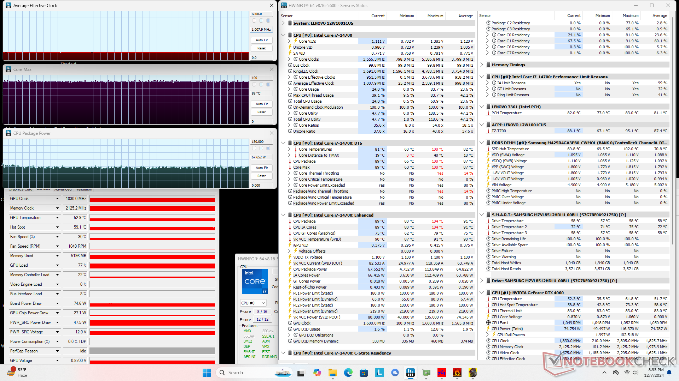Open the CPU #0 selector combo box
This screenshot has height=381, width=679.
(x=253, y=303)
